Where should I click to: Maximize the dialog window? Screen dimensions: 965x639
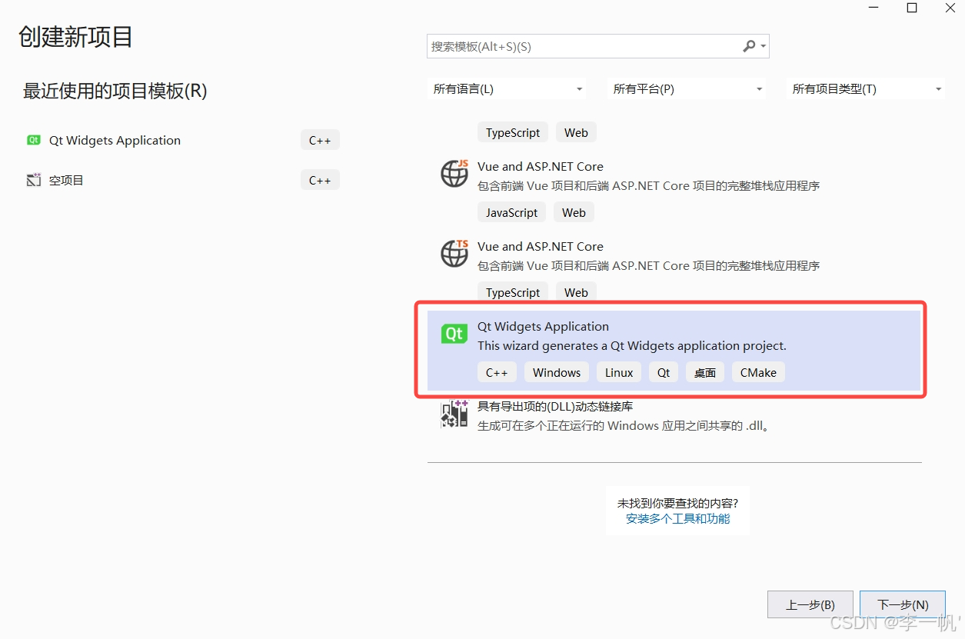(x=912, y=8)
